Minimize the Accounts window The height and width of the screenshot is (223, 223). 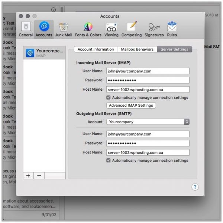(28, 16)
